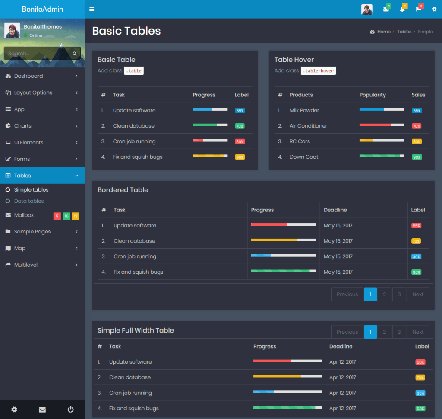Open the Mailbox menu item
442x419 pixels.
click(x=42, y=215)
